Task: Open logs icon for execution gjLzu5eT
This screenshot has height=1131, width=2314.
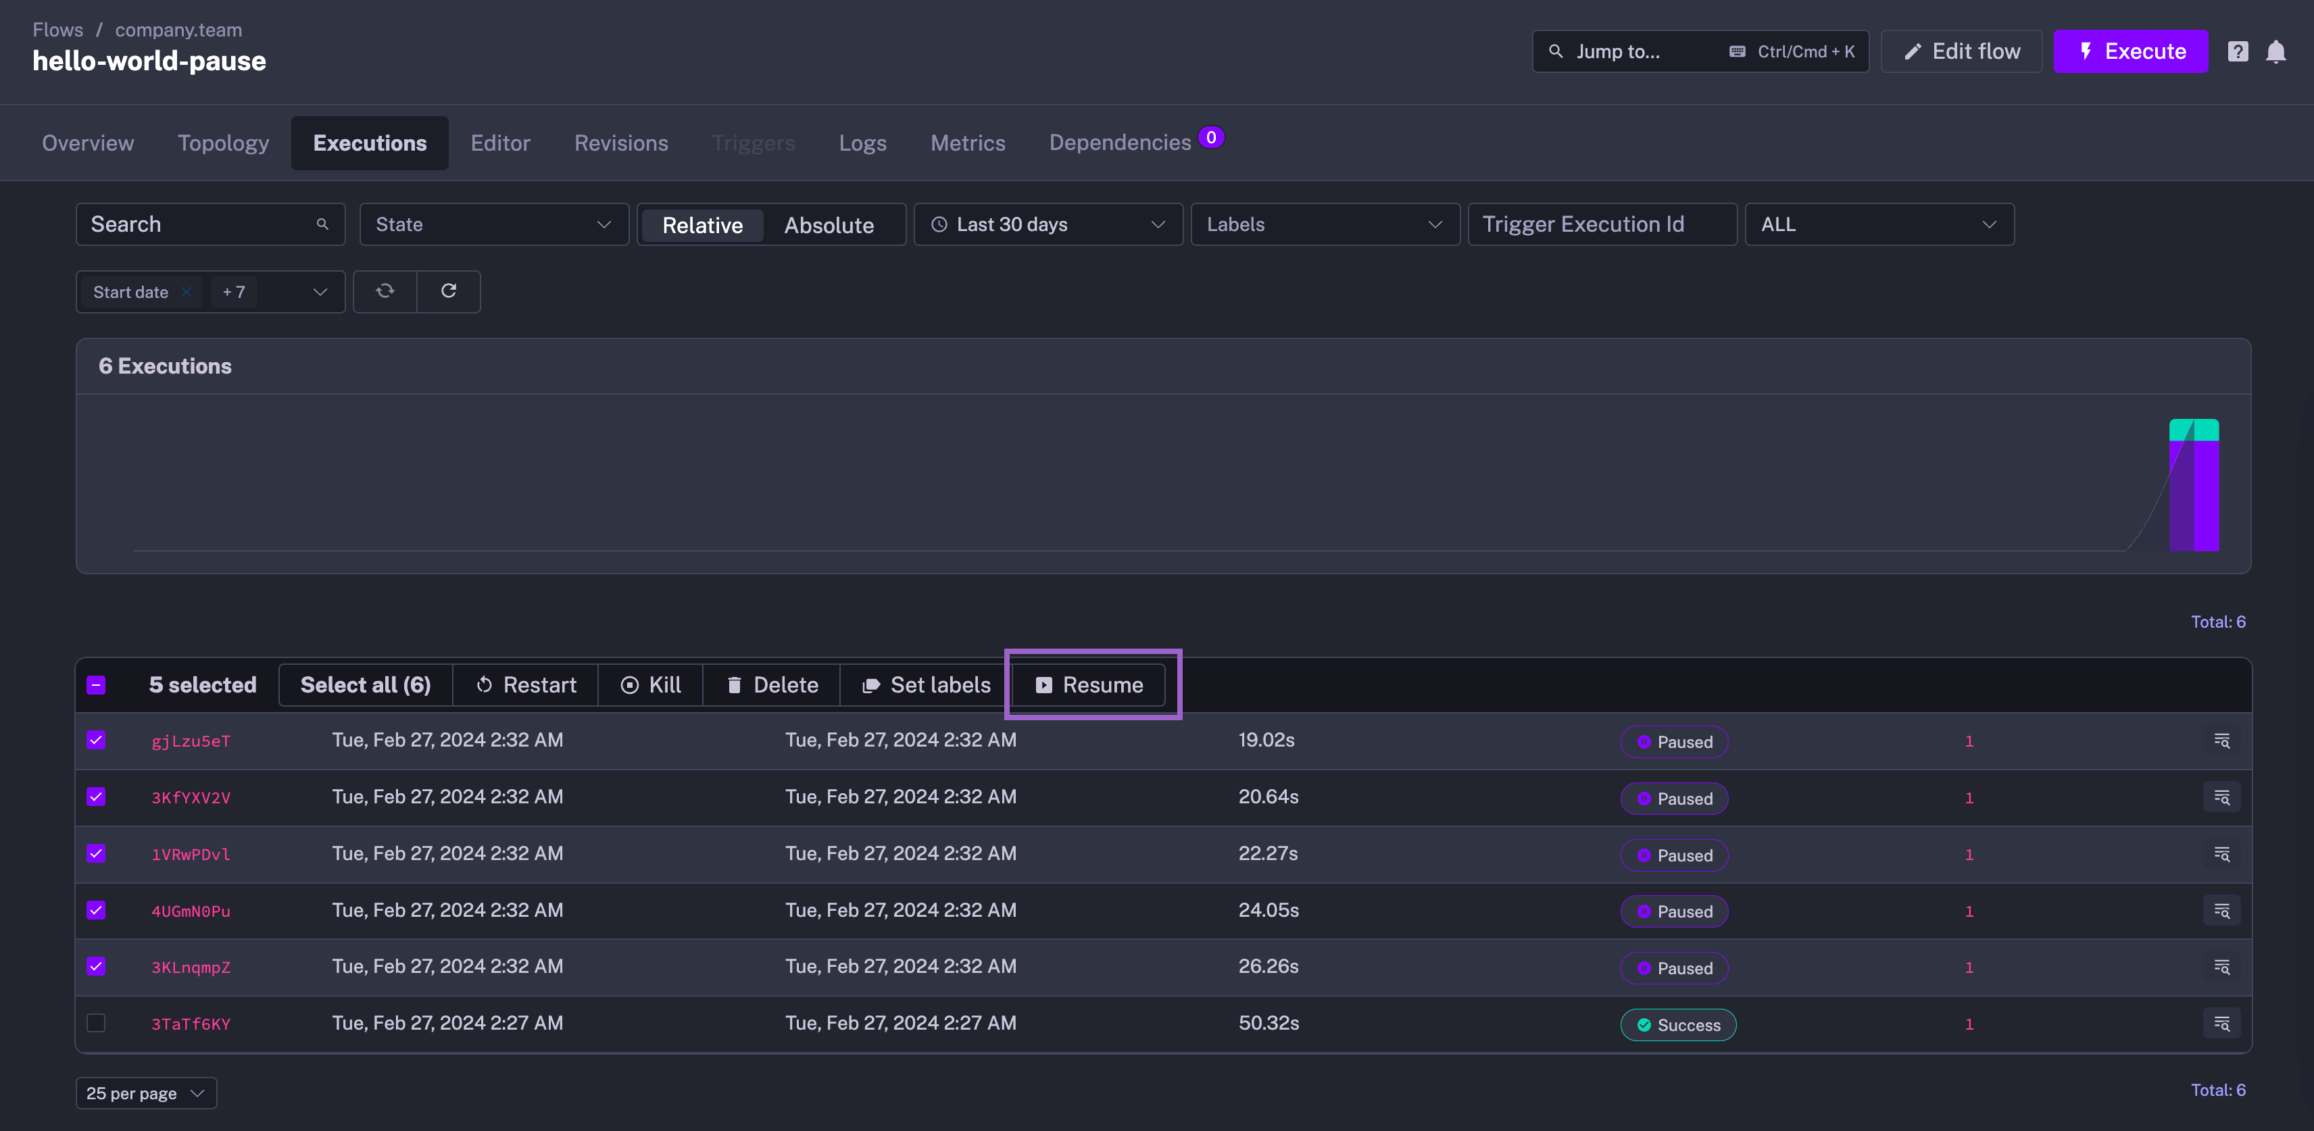Action: coord(2221,741)
